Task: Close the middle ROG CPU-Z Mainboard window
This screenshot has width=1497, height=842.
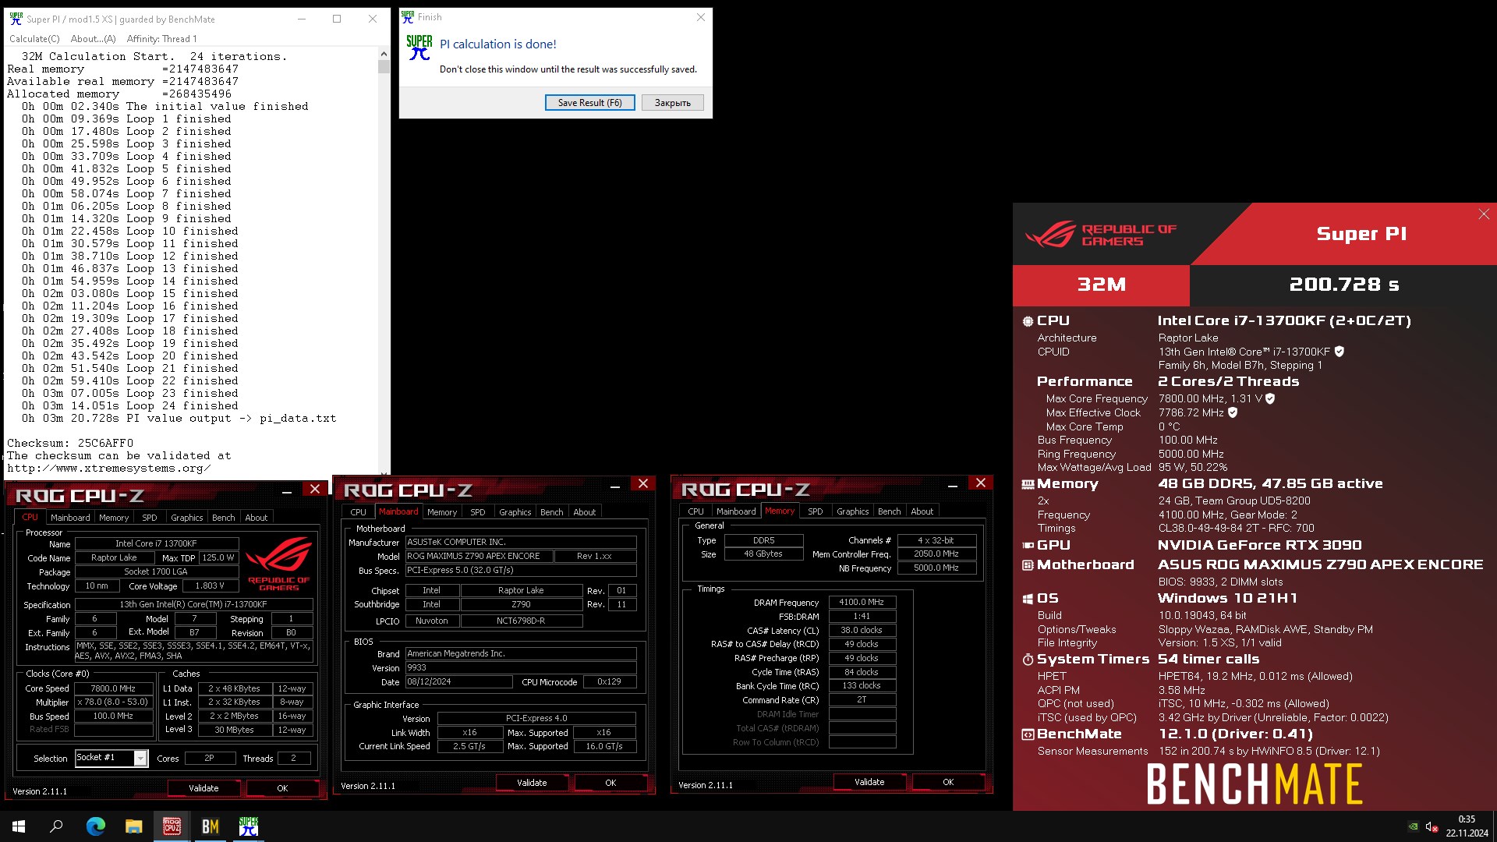Action: (643, 484)
